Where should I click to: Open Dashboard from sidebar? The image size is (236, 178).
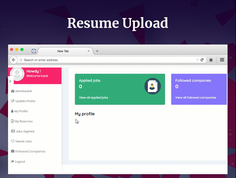coord(21,91)
